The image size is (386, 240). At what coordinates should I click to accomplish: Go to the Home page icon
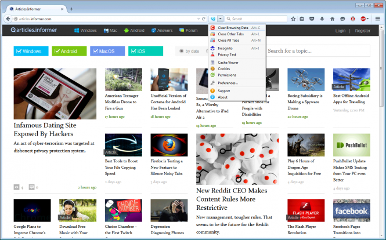332,19
